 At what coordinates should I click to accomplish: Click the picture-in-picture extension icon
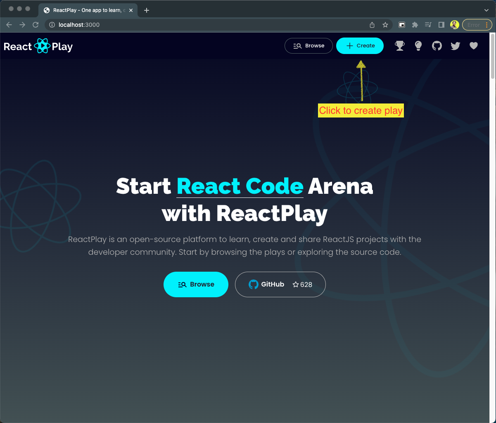pos(401,25)
